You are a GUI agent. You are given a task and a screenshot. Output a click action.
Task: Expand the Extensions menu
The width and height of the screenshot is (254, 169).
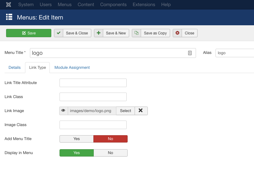tap(144, 5)
